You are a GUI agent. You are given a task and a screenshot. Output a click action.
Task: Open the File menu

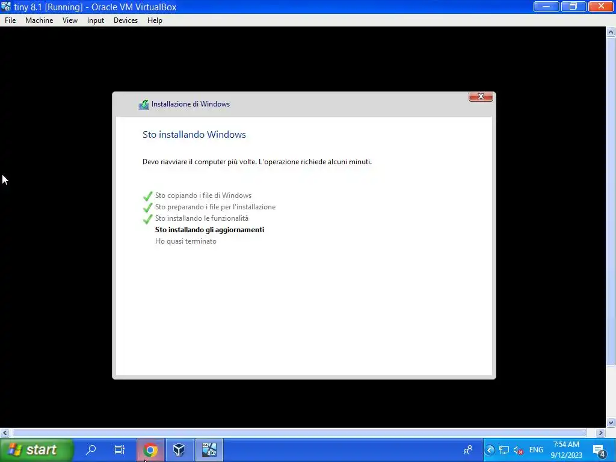[x=10, y=20]
